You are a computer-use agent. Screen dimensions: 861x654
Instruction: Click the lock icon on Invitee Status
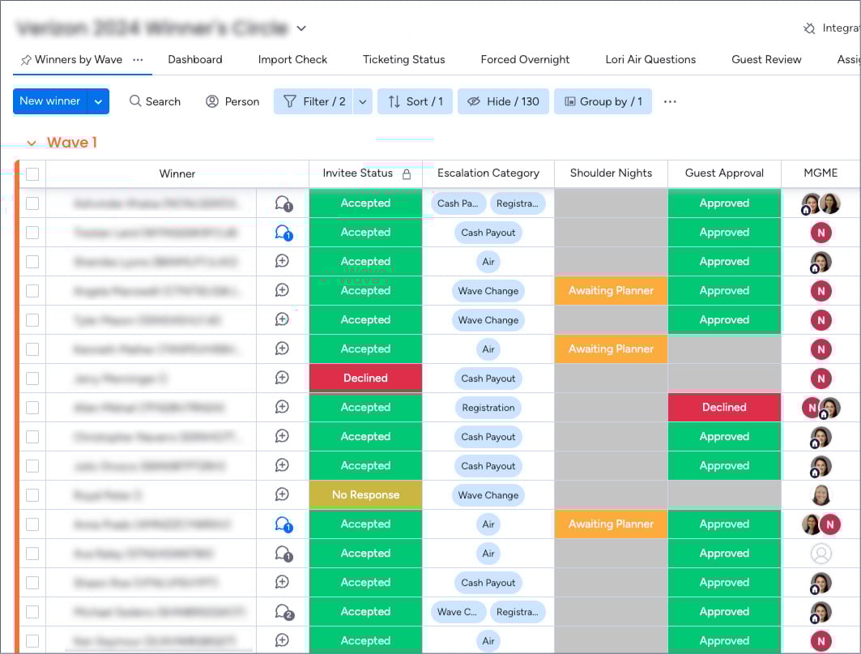(407, 173)
